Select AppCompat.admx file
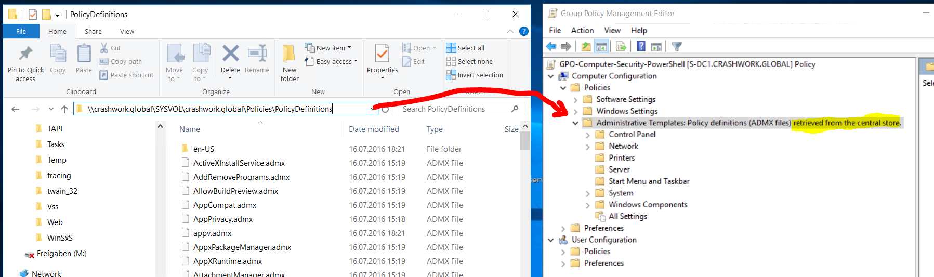Image resolution: width=934 pixels, height=277 pixels. coord(225,205)
